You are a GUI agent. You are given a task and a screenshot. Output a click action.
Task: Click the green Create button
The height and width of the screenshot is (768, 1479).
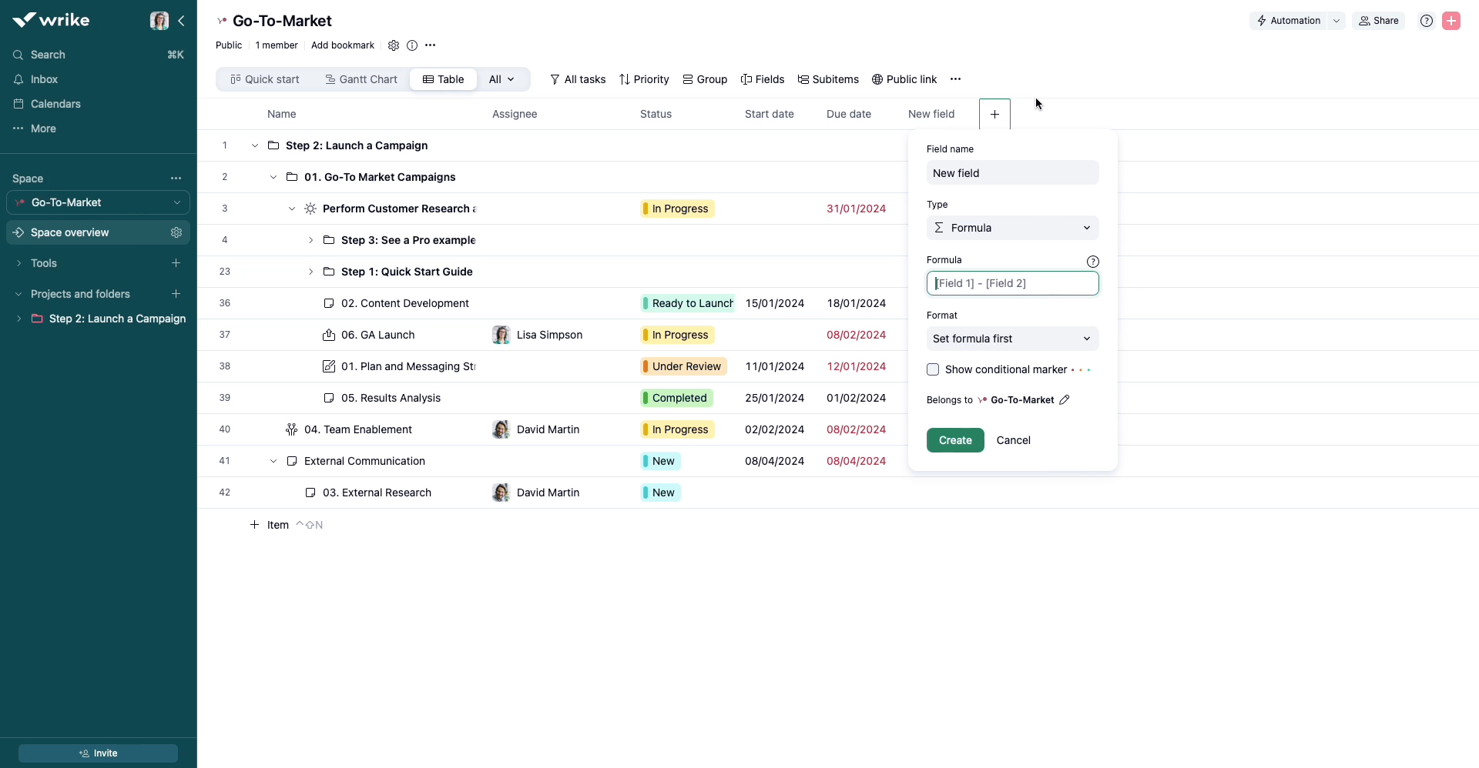point(955,440)
